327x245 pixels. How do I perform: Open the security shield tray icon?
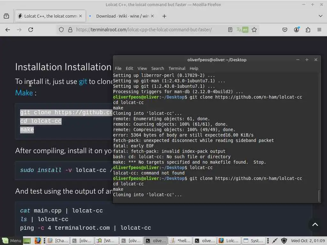284,241
